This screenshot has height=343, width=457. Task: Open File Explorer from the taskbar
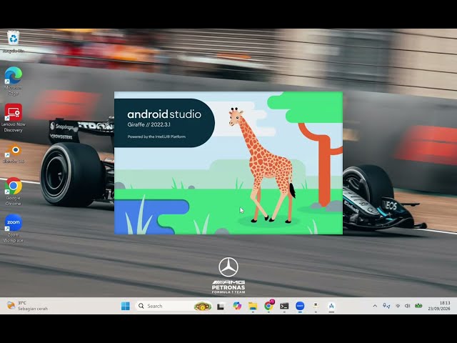click(253, 306)
